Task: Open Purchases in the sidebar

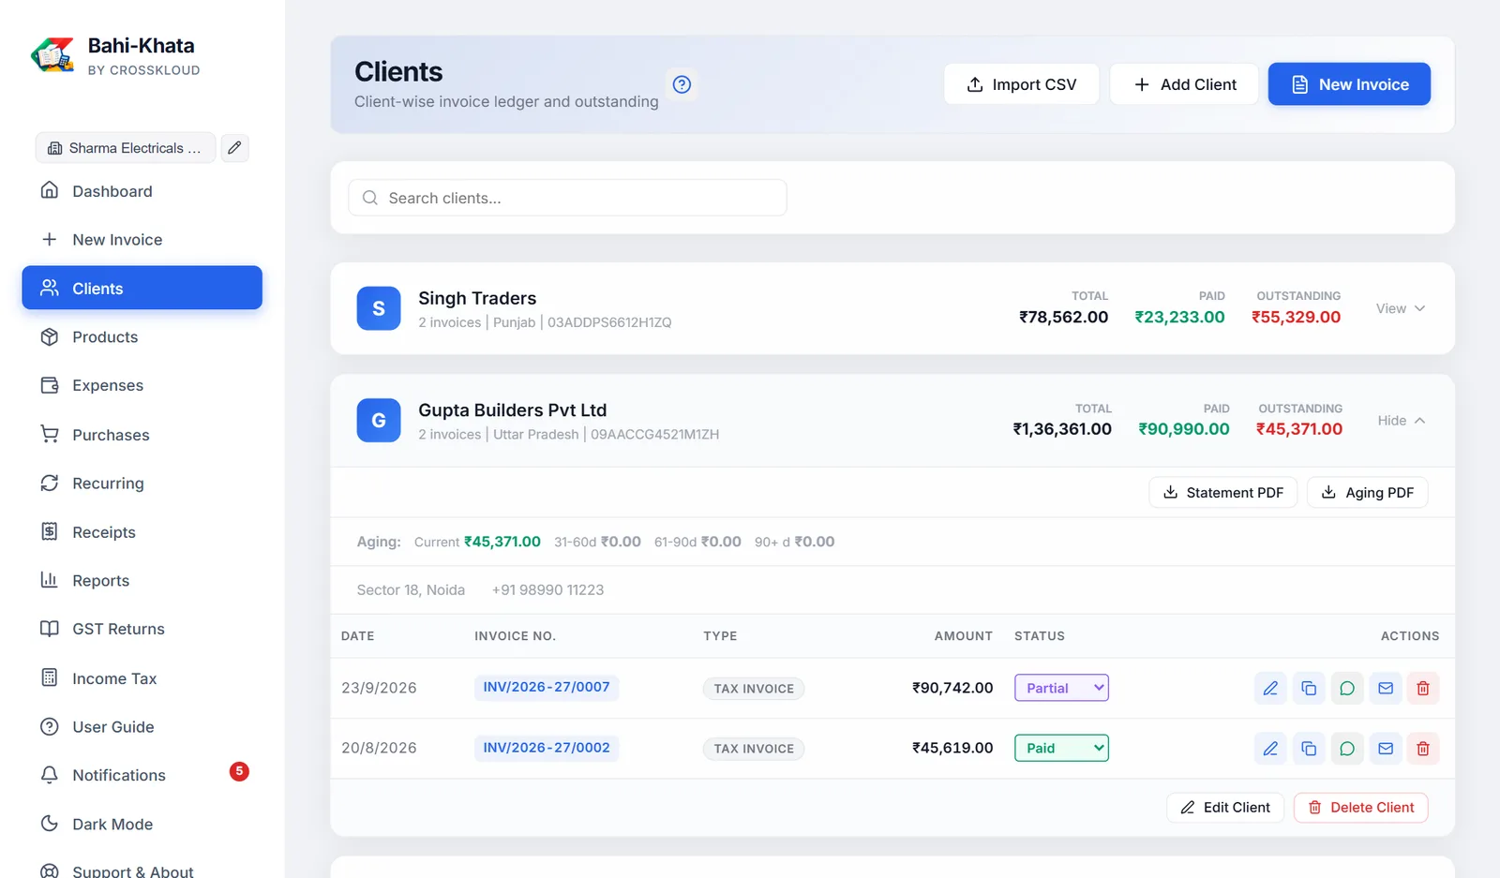Action: pyautogui.click(x=142, y=435)
